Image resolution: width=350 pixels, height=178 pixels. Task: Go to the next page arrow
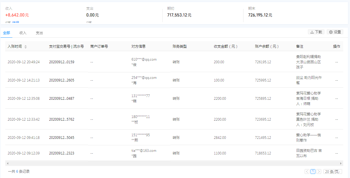(319, 172)
